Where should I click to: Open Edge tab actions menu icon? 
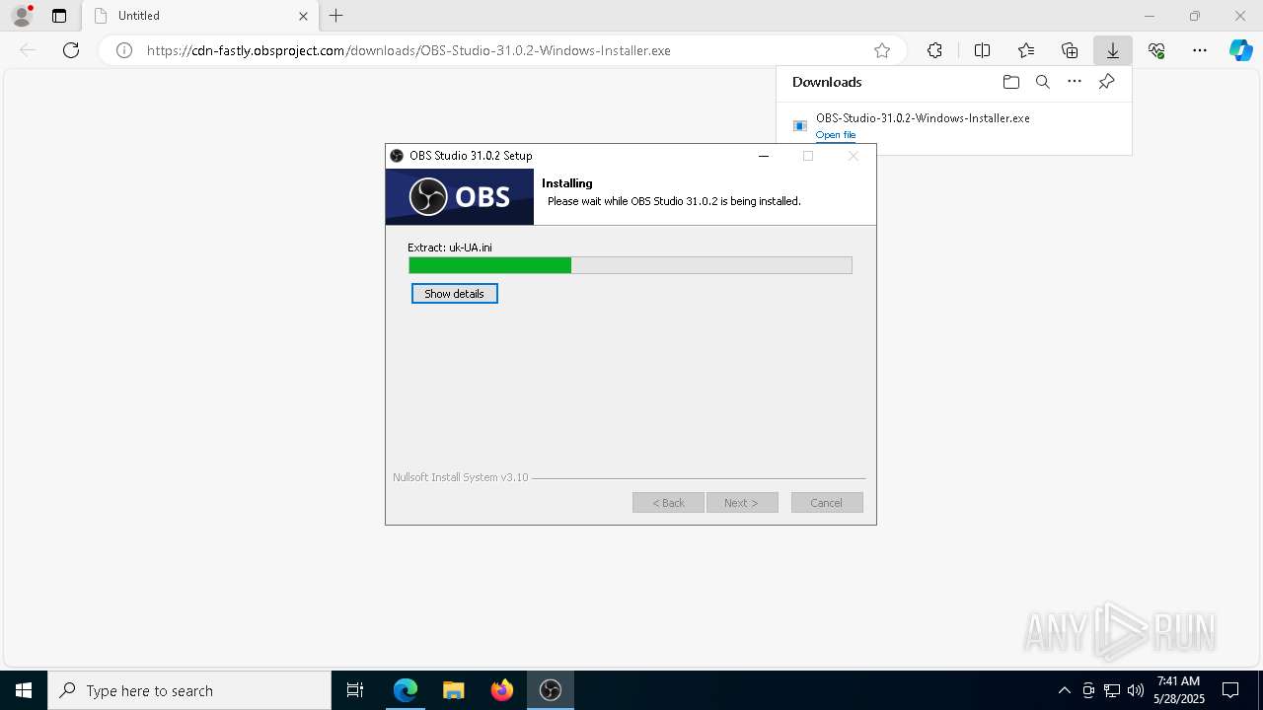(59, 16)
